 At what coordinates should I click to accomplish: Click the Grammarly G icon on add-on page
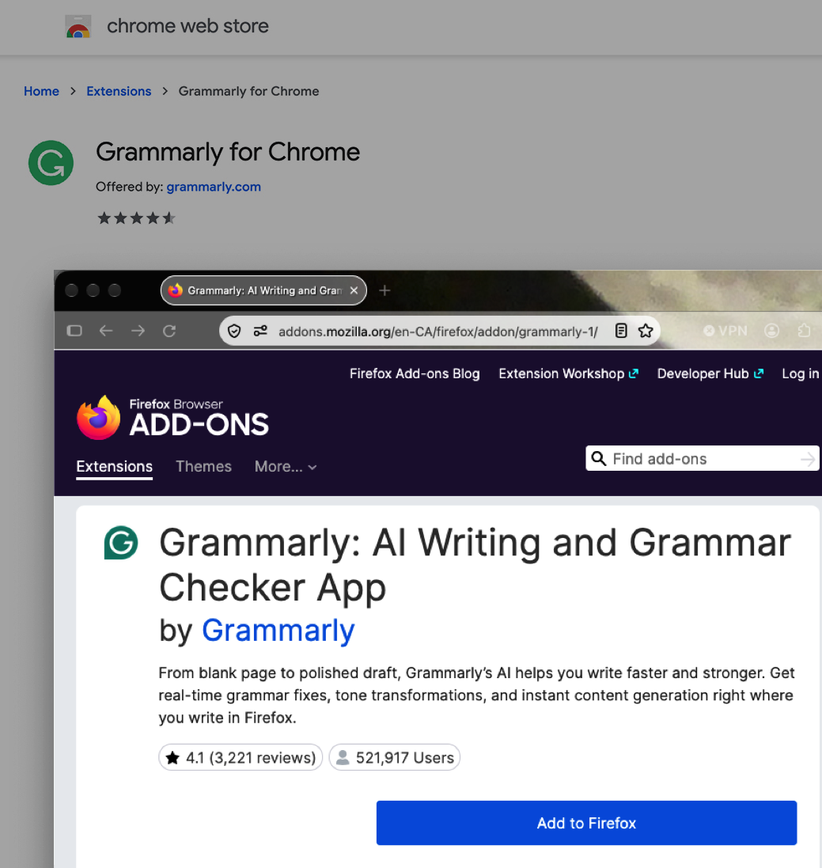pos(121,543)
